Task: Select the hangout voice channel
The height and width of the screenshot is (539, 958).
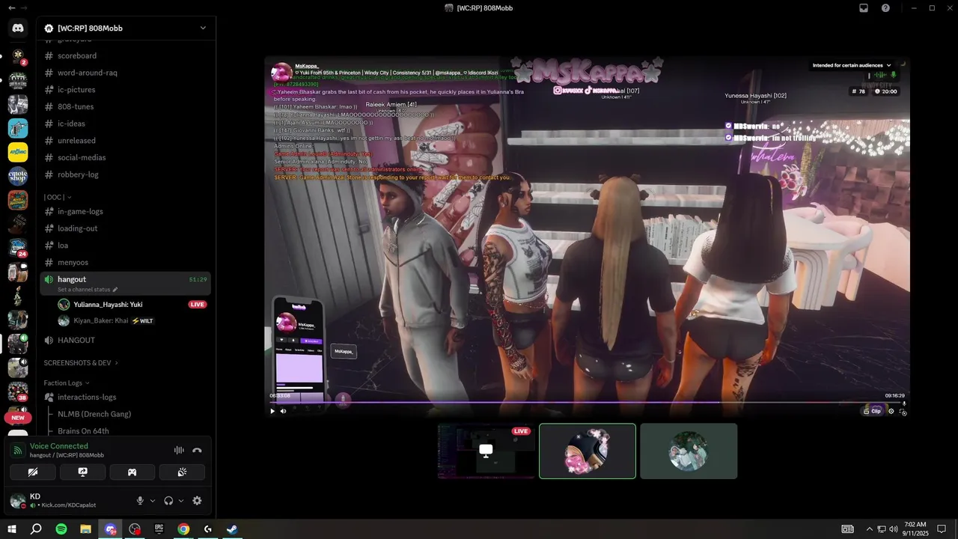Action: [x=125, y=283]
